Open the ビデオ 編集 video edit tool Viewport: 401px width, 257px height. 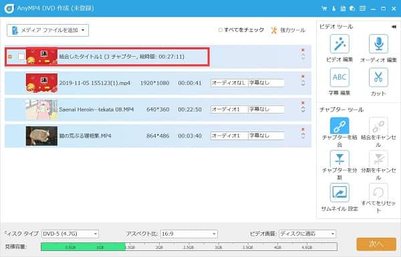(x=340, y=43)
